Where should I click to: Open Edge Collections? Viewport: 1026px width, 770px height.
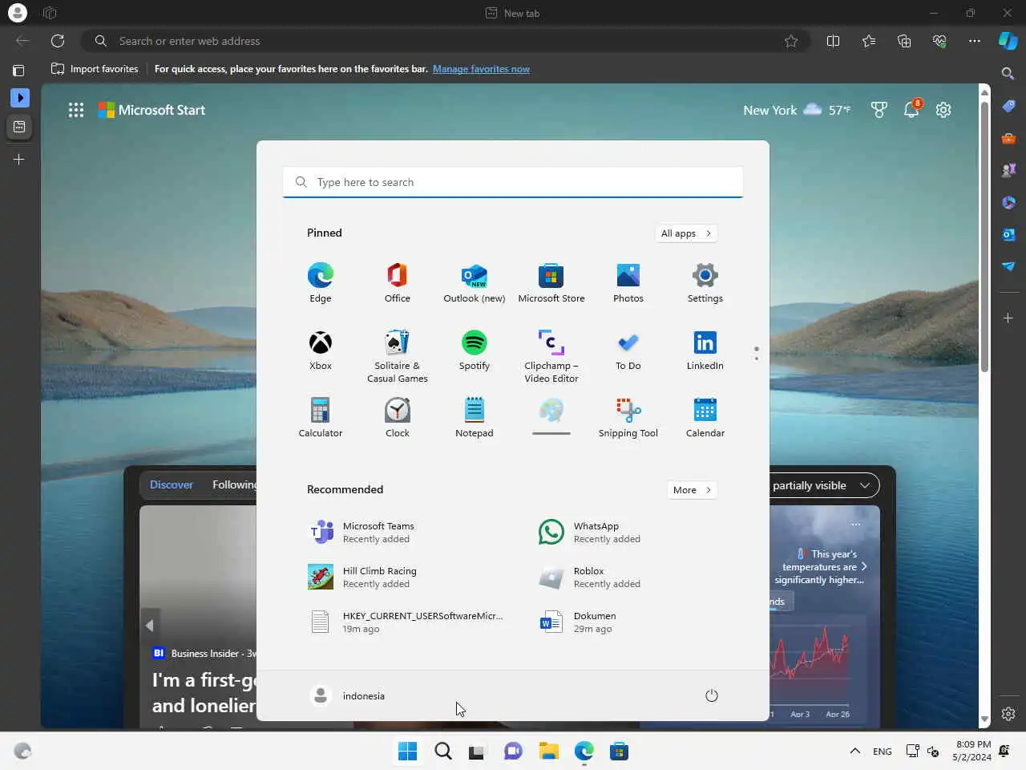coord(904,41)
